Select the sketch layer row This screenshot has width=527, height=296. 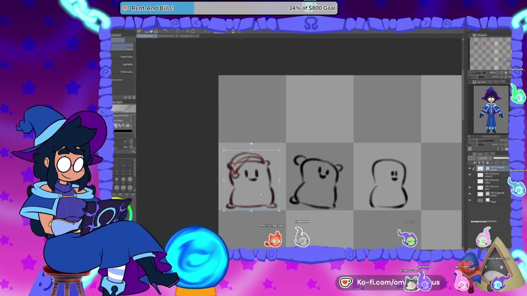(492, 169)
